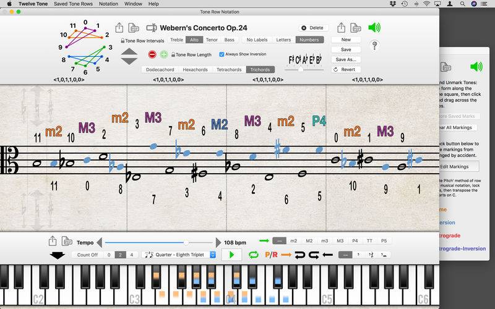495x309 pixels.
Task: Open Spotlight search in the menu bar
Action: (462, 4)
